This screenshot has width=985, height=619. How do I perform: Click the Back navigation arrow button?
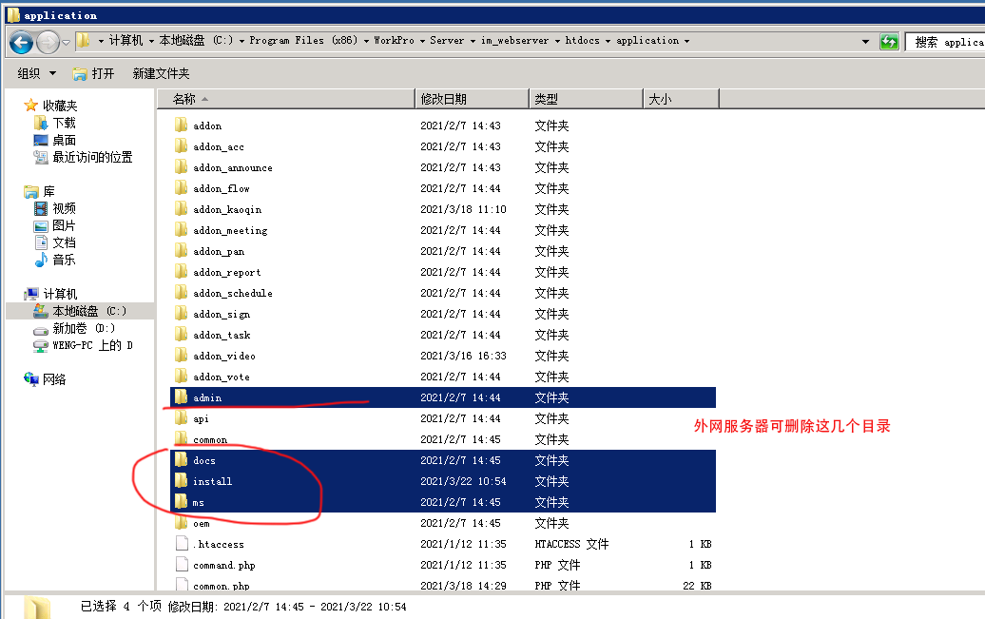pyautogui.click(x=22, y=42)
